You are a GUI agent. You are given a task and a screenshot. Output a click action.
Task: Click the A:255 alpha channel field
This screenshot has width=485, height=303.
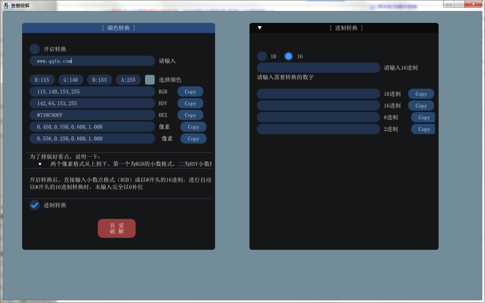[x=128, y=80]
